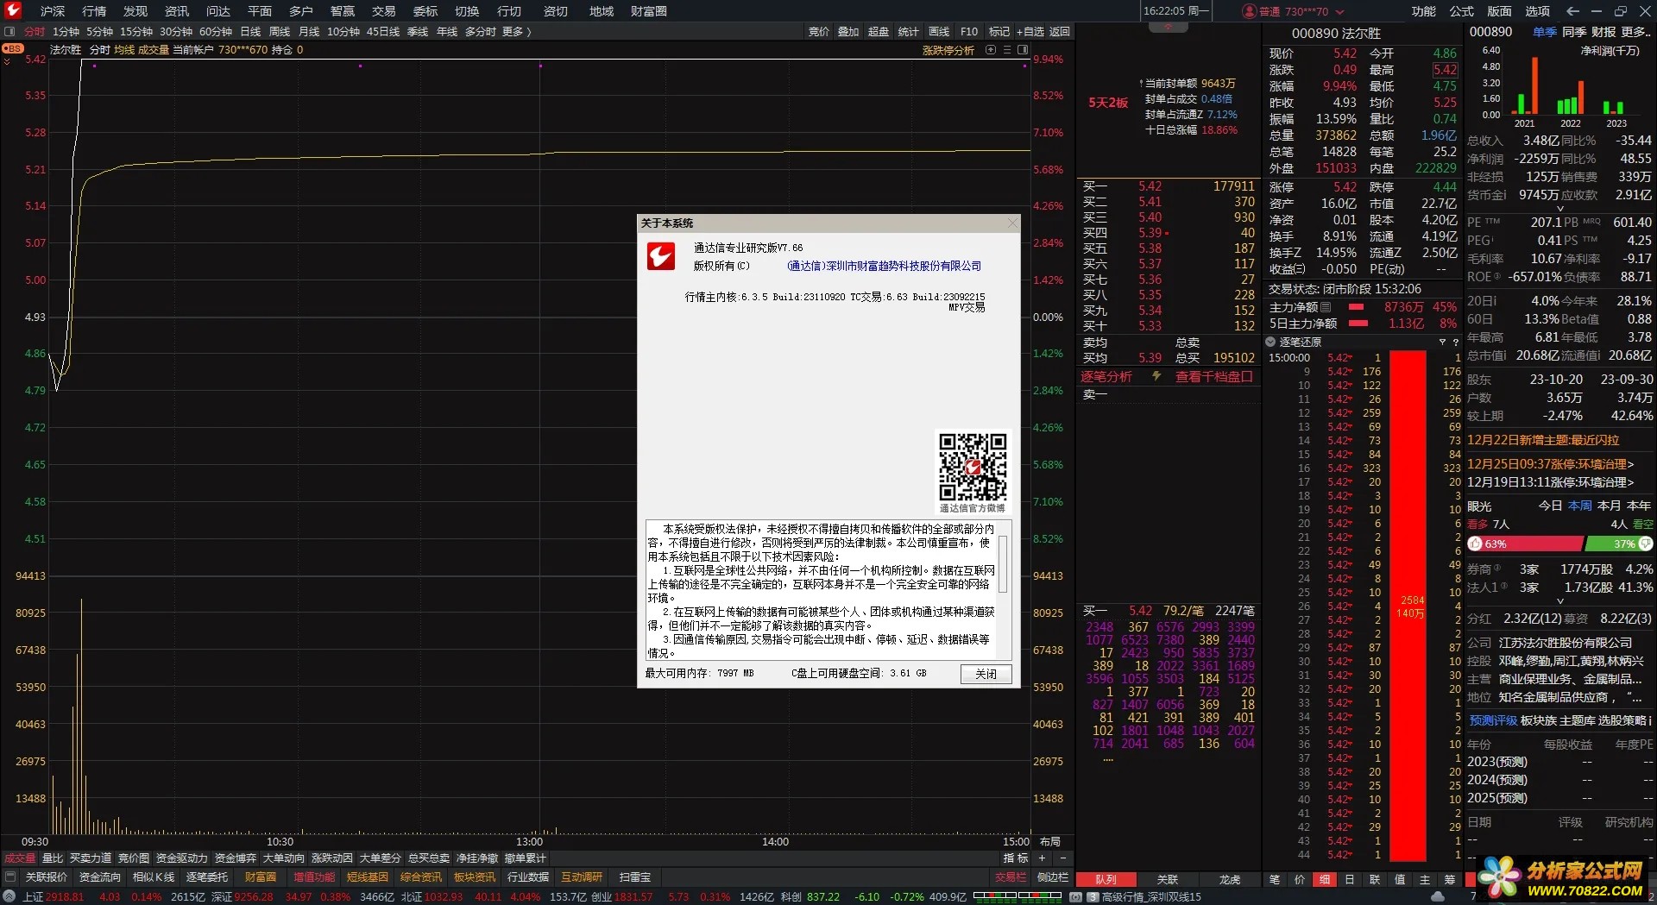
Task: Open the 多分时 multi-day option
Action: pyautogui.click(x=481, y=32)
